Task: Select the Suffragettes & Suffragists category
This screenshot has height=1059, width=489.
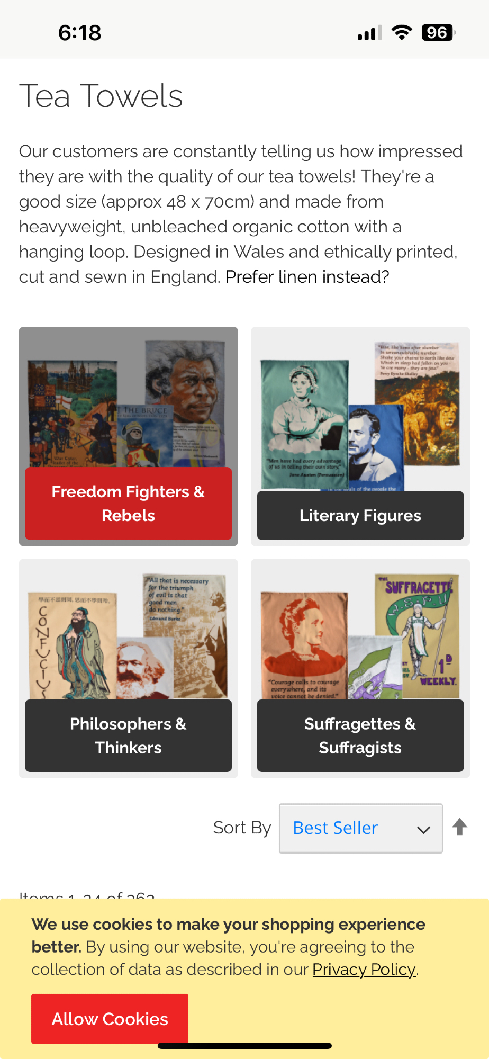Action: [x=360, y=735]
